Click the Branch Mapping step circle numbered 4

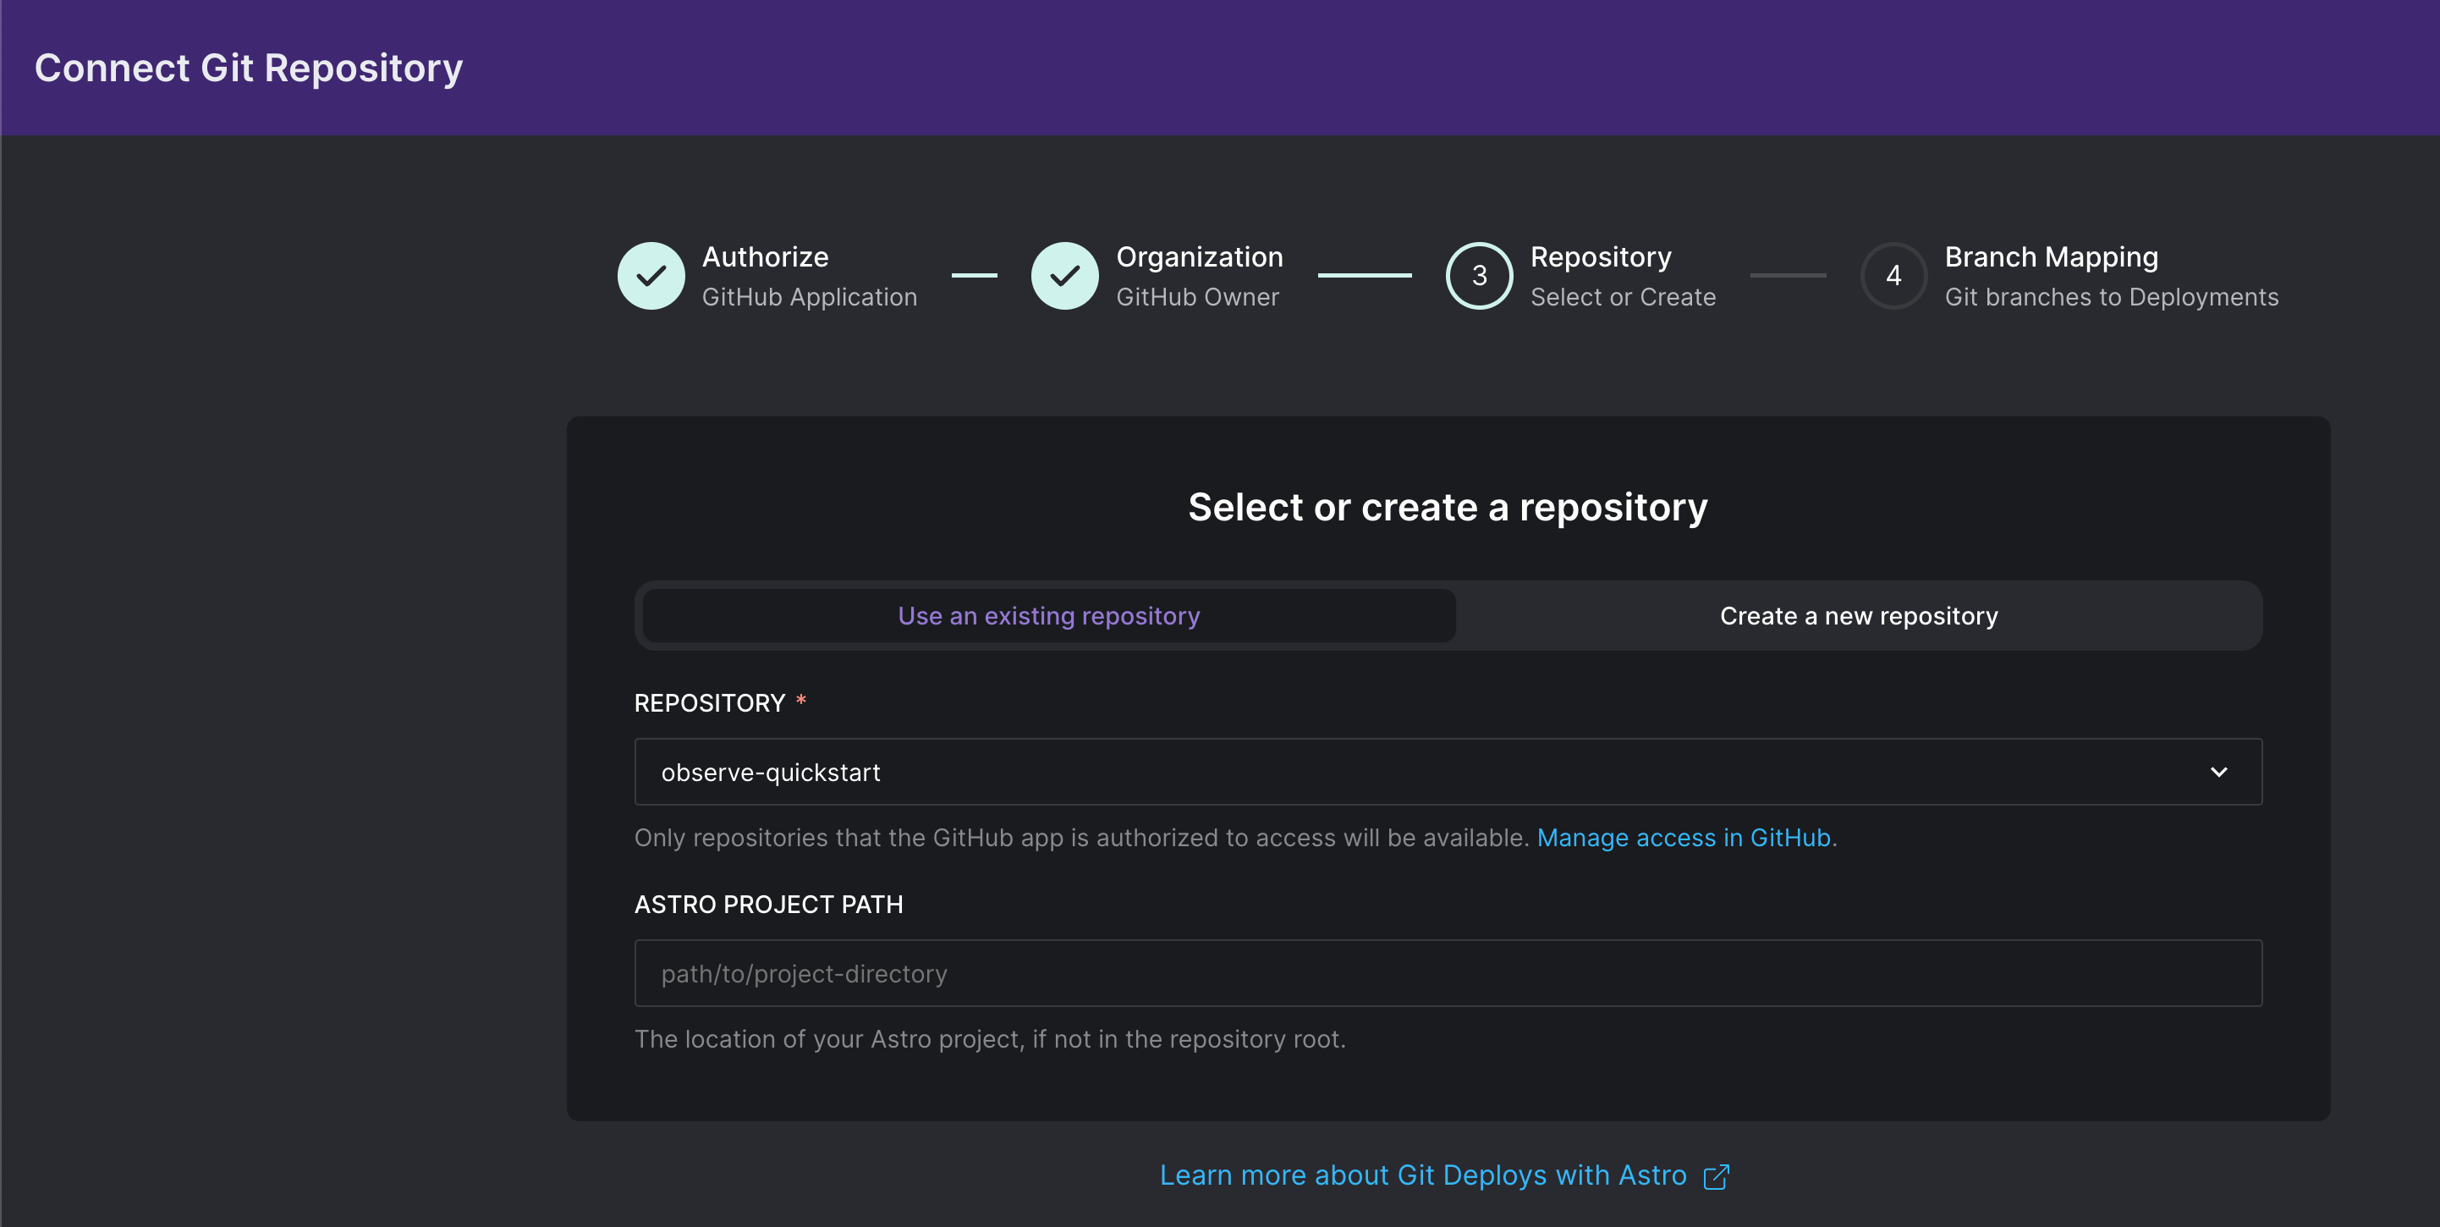(1893, 276)
